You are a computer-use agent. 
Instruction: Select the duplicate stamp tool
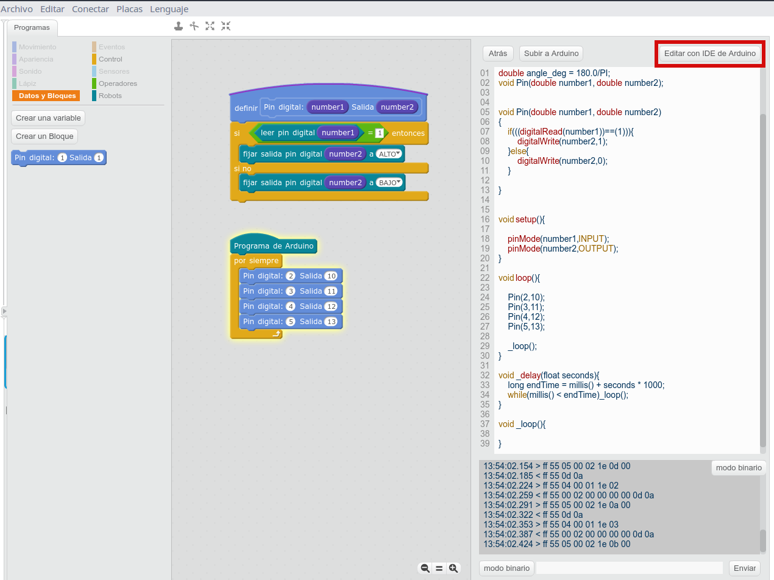[x=179, y=26]
